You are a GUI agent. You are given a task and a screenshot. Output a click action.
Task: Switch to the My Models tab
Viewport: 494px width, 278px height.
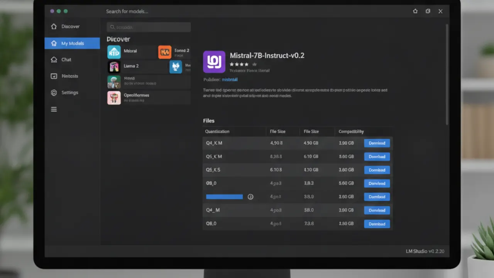coord(72,43)
